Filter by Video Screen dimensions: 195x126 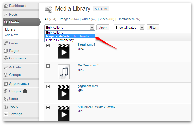click(x=104, y=19)
